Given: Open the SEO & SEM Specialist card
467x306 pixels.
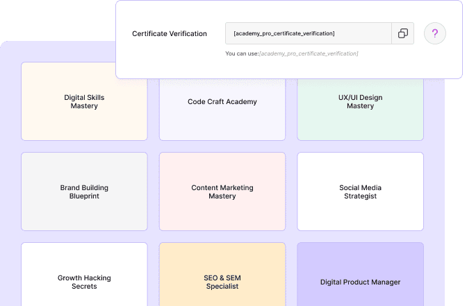Looking at the screenshot, I should pos(222,275).
